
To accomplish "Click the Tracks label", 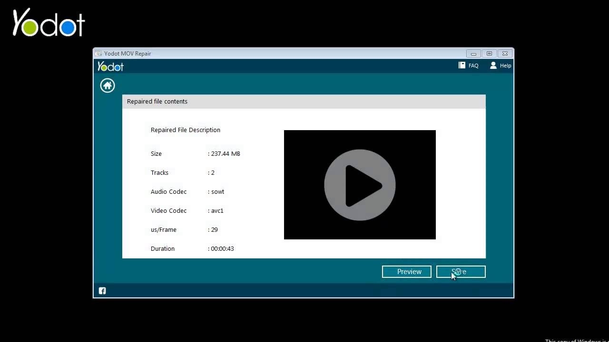I will coord(159,172).
